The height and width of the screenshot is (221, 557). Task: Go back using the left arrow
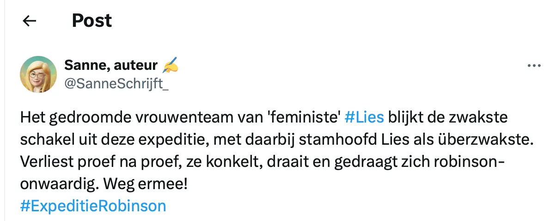click(x=30, y=21)
